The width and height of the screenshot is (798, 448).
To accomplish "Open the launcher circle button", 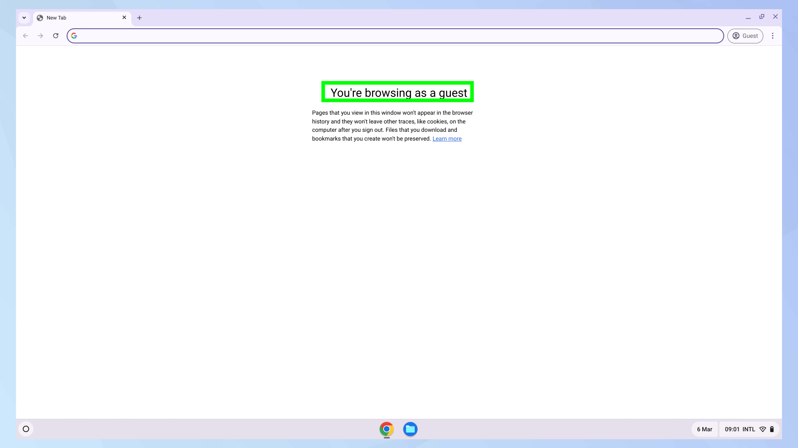I will point(26,429).
